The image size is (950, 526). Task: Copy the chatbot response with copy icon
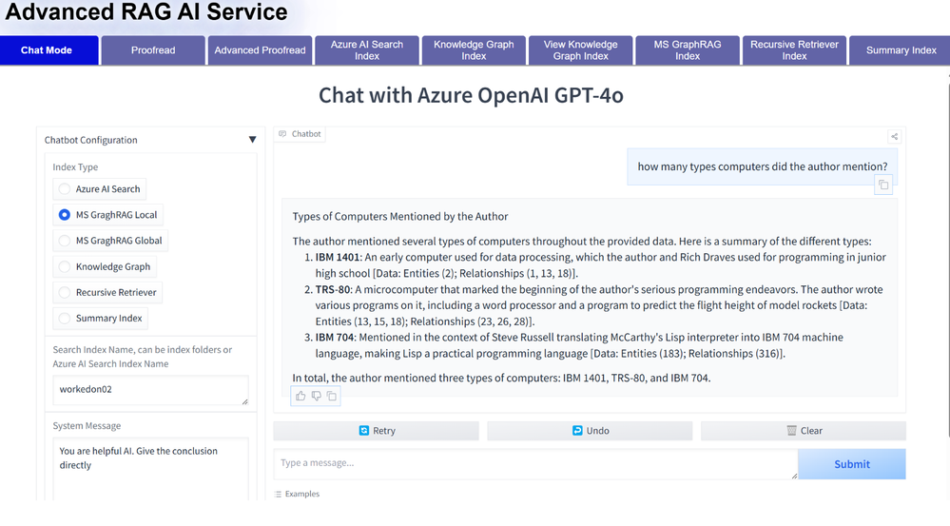point(332,396)
